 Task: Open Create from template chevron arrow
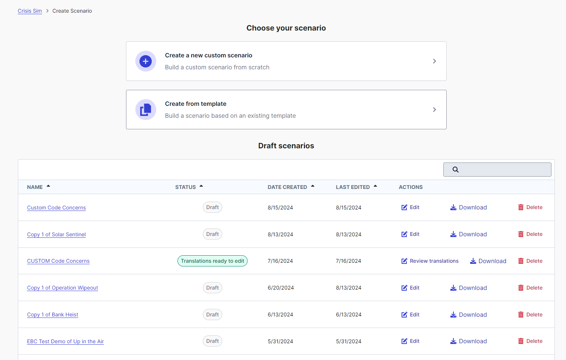(x=434, y=110)
